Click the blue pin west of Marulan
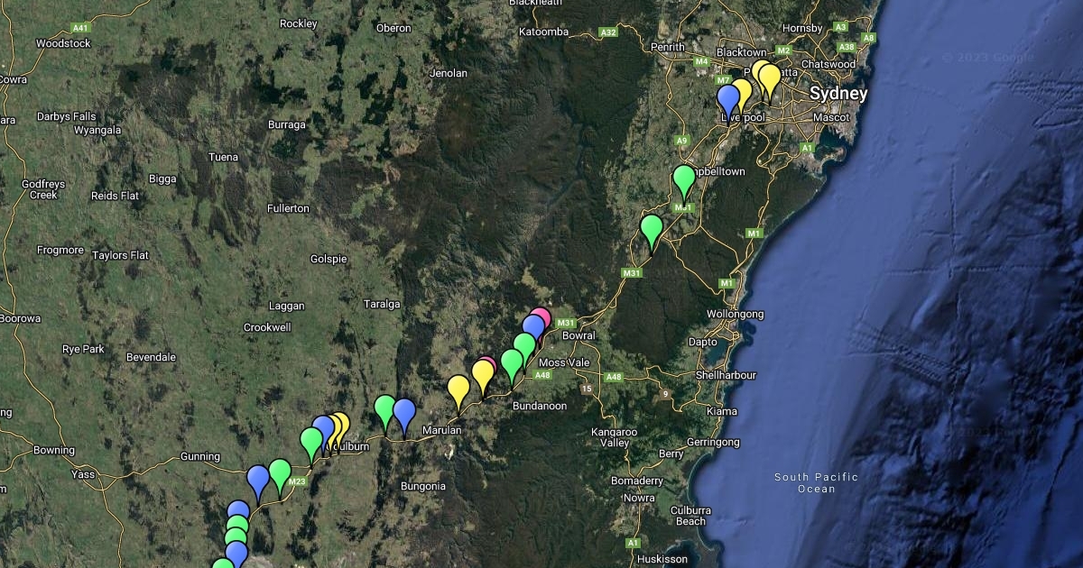Image resolution: width=1083 pixels, height=568 pixels. coord(404,413)
